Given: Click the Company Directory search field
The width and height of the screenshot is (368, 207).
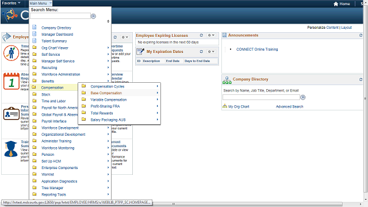Looking at the screenshot, I should click(x=261, y=97).
